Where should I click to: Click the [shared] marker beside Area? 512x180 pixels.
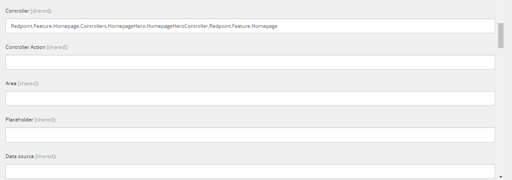click(x=27, y=83)
